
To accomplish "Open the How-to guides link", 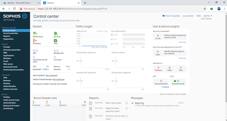I will click(173, 16).
